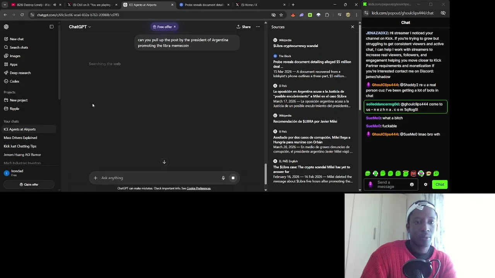Click the ChatGPT logo in sidebar
Image resolution: width=495 pixels, height=278 pixels.
pos(6,27)
